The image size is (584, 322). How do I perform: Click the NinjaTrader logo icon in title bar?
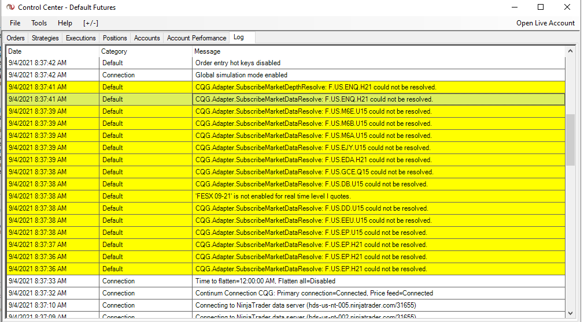click(10, 7)
